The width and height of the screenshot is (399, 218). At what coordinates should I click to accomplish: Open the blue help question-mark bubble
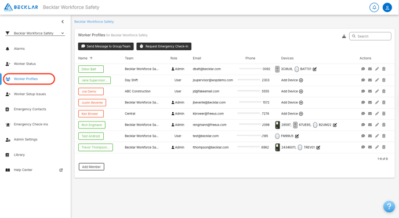point(389,206)
